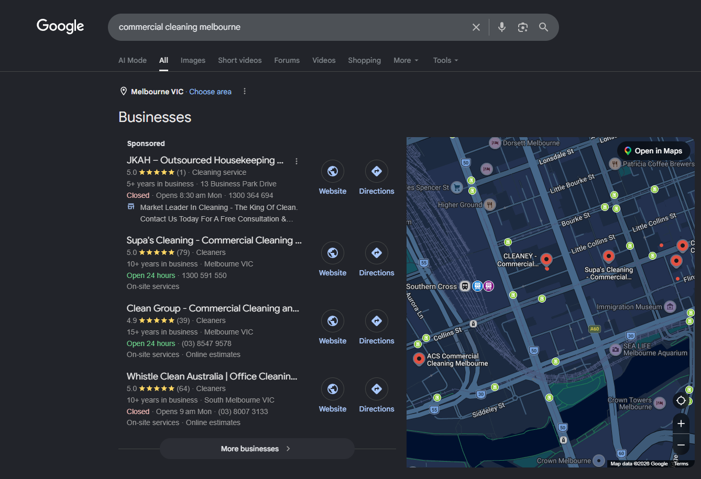Screen dimensions: 701x479
Task: Select the All results tab
Action: point(163,60)
